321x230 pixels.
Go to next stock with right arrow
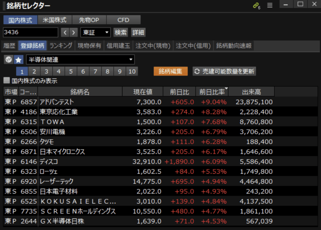(x=73, y=32)
